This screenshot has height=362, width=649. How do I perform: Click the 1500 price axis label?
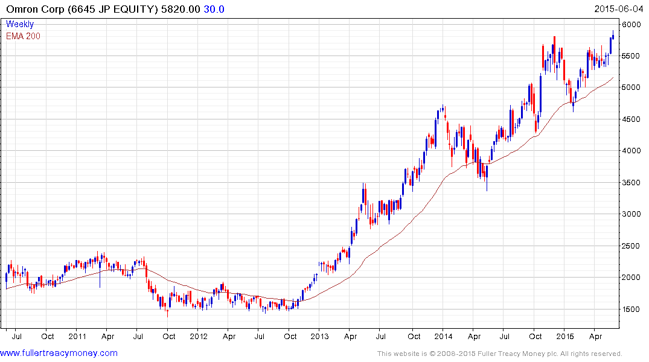[x=631, y=309]
